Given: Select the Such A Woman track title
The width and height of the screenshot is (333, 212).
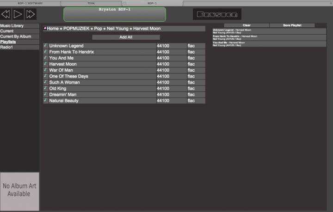Looking at the screenshot, I should 65,82.
